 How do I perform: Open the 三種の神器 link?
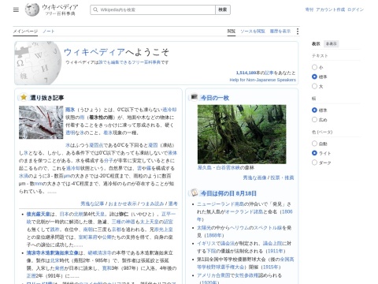[x=124, y=222]
